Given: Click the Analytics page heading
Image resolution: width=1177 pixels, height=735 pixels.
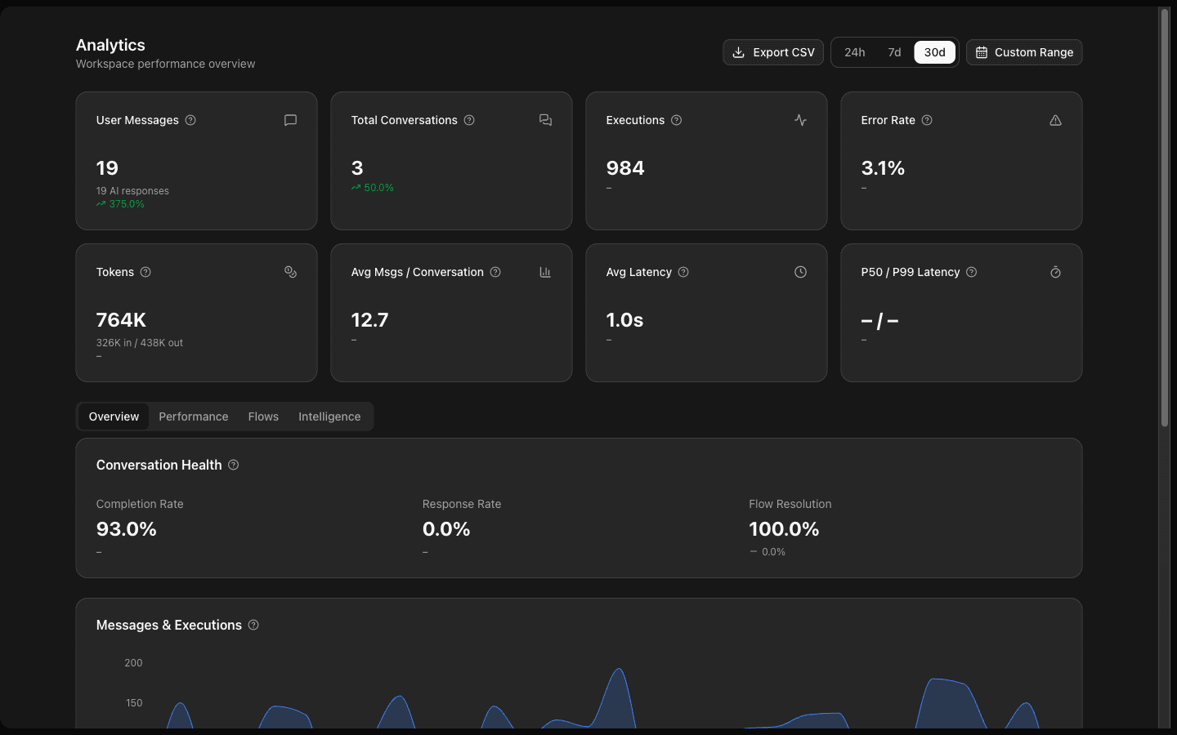Looking at the screenshot, I should pos(110,45).
